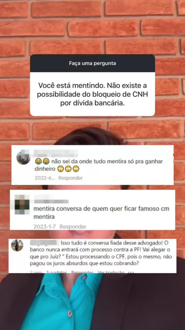Click the 2022-6 date stamp
Viewport: 185px width, 330px height.
click(45, 178)
